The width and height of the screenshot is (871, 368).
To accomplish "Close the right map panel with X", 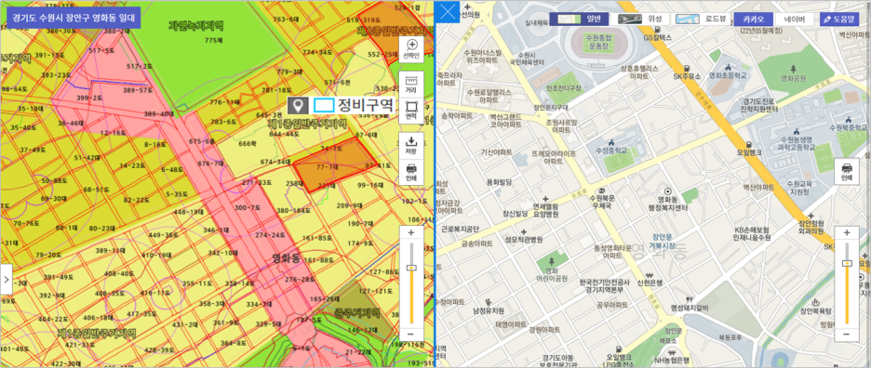I will coord(448,12).
